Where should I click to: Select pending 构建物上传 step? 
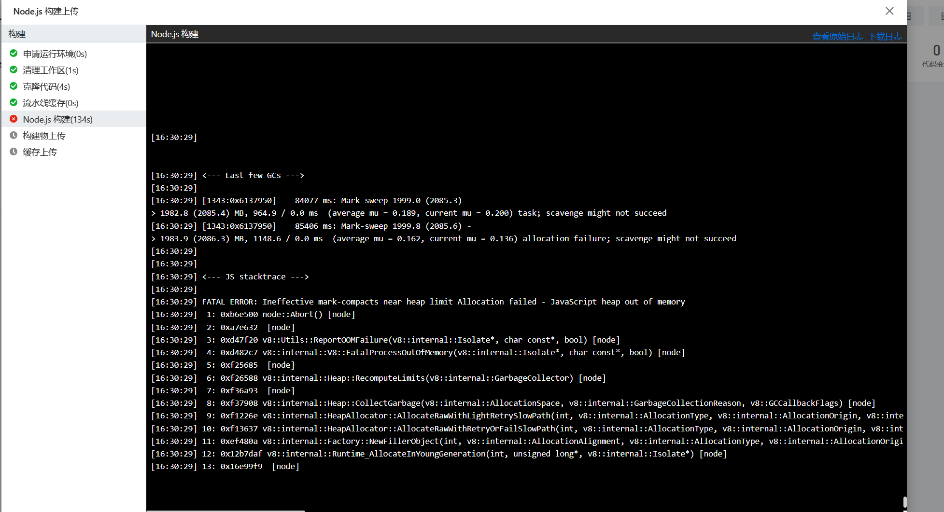pos(73,136)
